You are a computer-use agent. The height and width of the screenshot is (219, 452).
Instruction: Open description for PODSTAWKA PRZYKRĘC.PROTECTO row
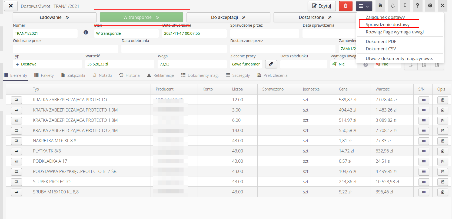443,172
